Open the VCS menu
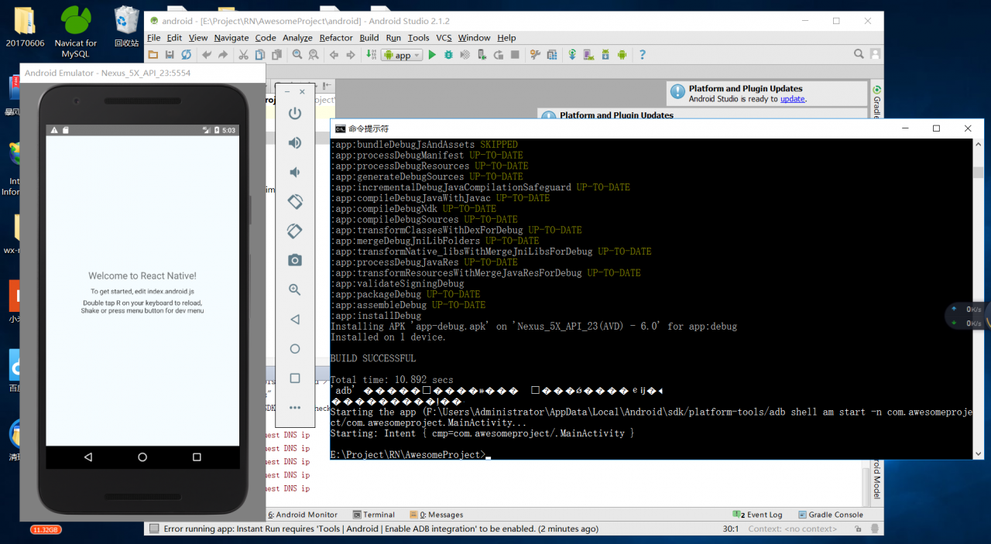The width and height of the screenshot is (991, 544). 444,38
